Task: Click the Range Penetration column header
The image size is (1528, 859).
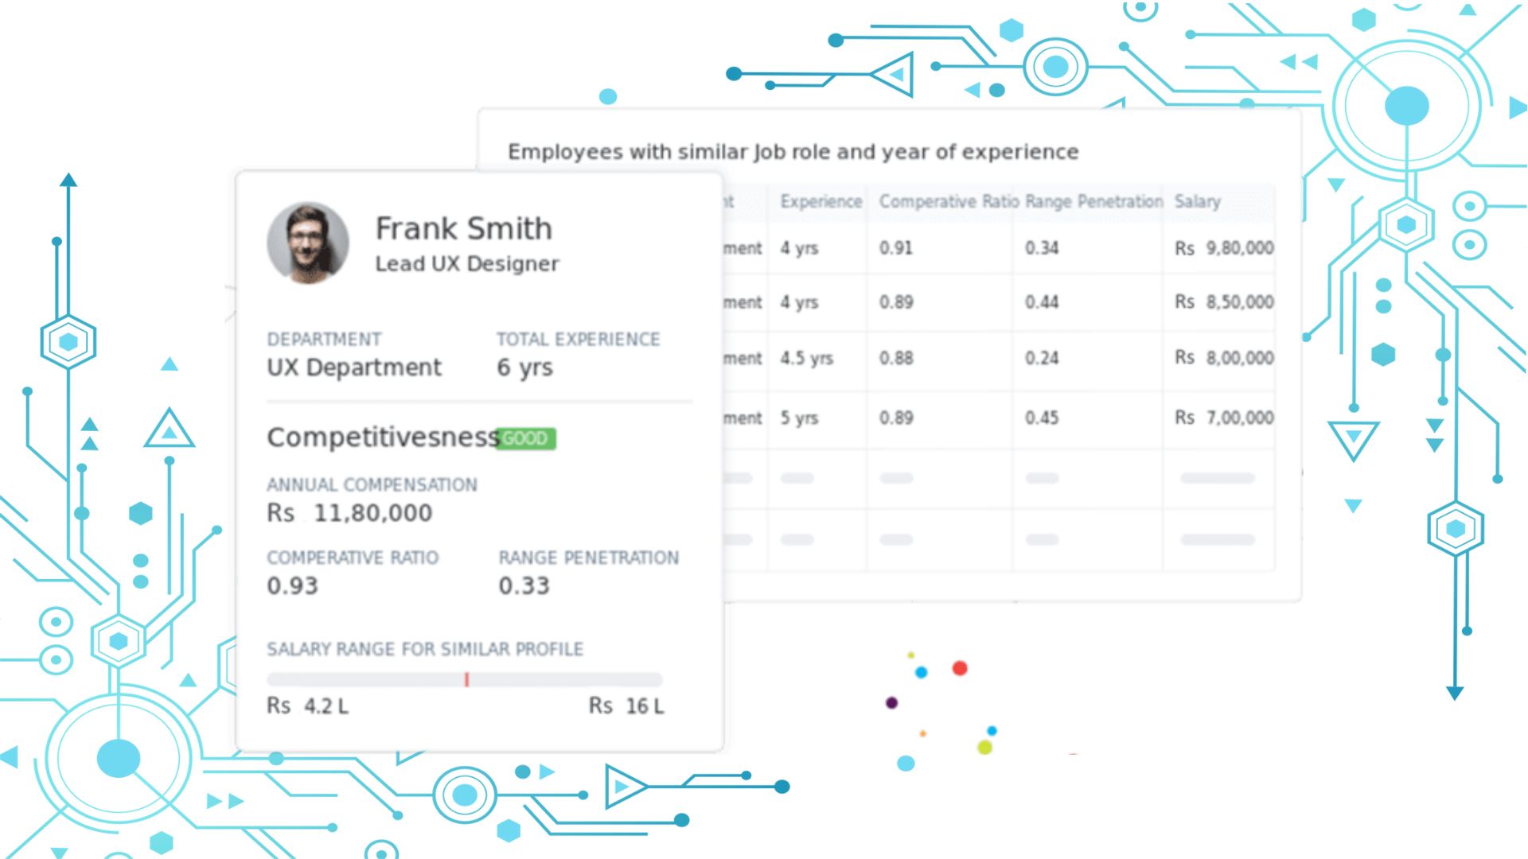Action: pos(1094,202)
